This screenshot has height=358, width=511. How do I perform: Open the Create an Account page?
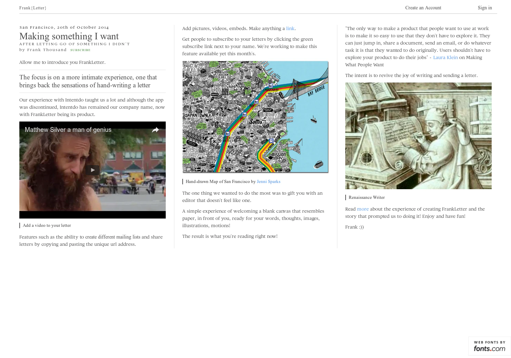[x=423, y=8]
